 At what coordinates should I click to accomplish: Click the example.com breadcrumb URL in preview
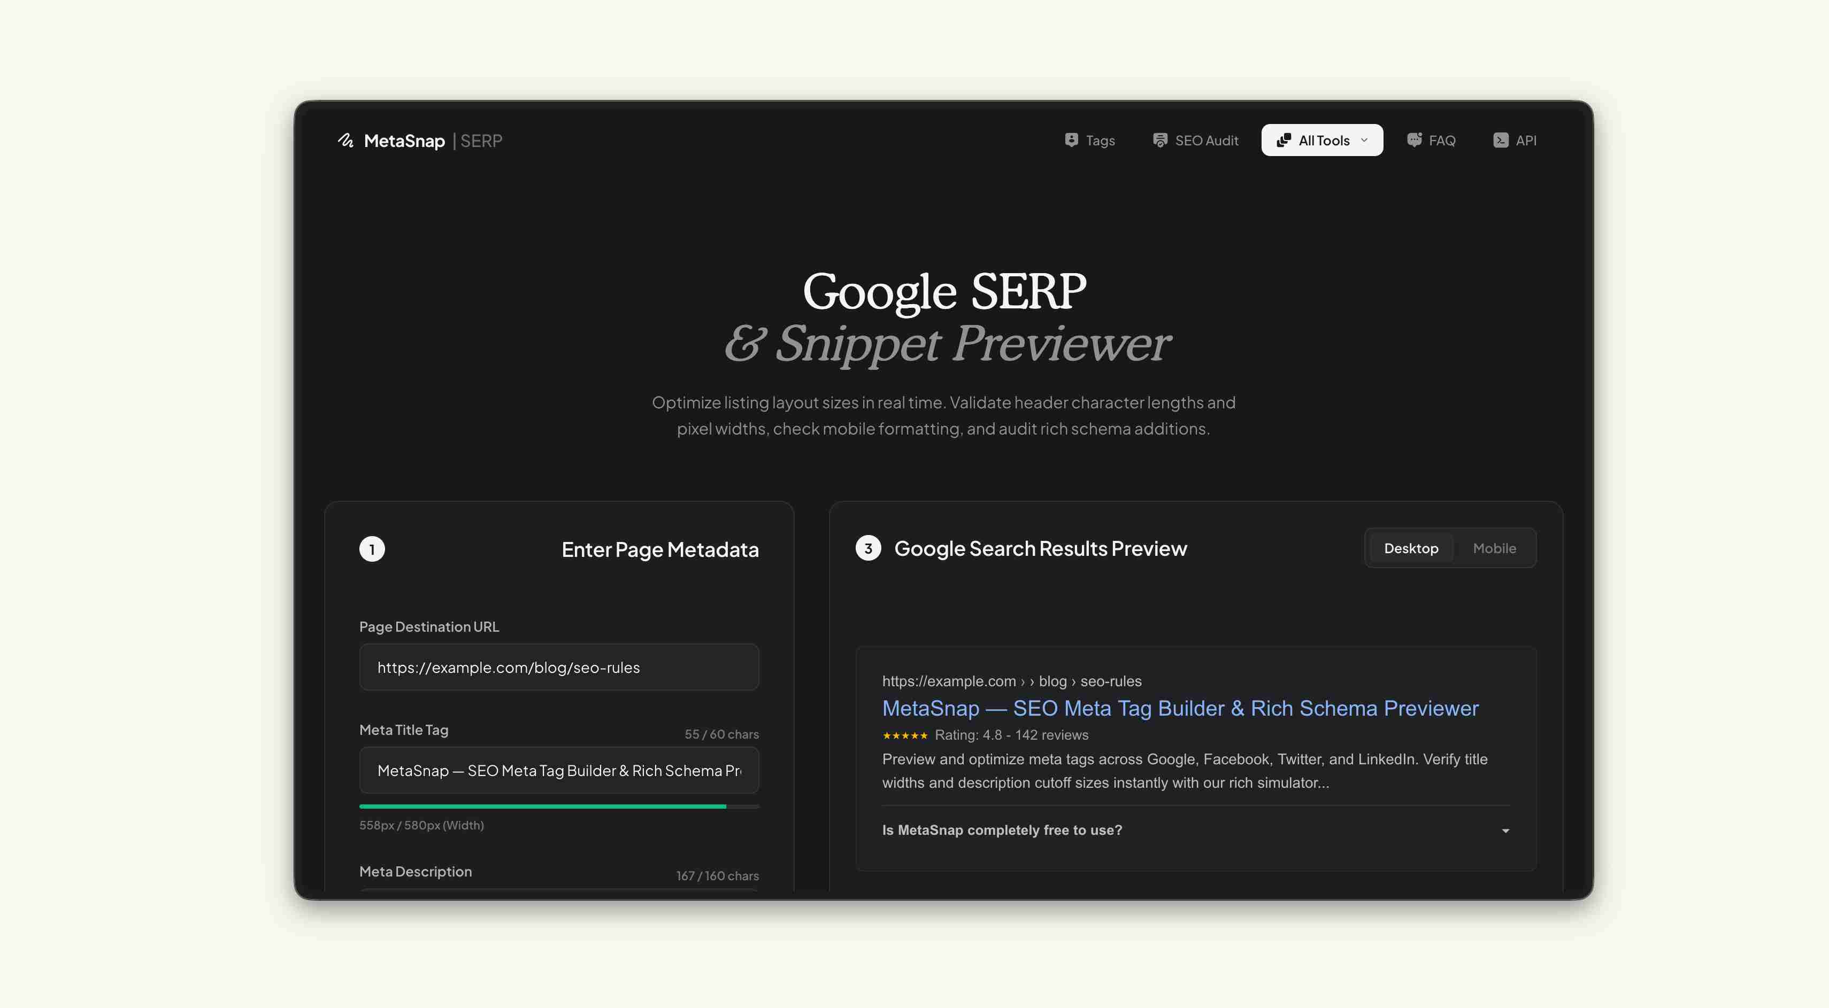(x=1012, y=681)
